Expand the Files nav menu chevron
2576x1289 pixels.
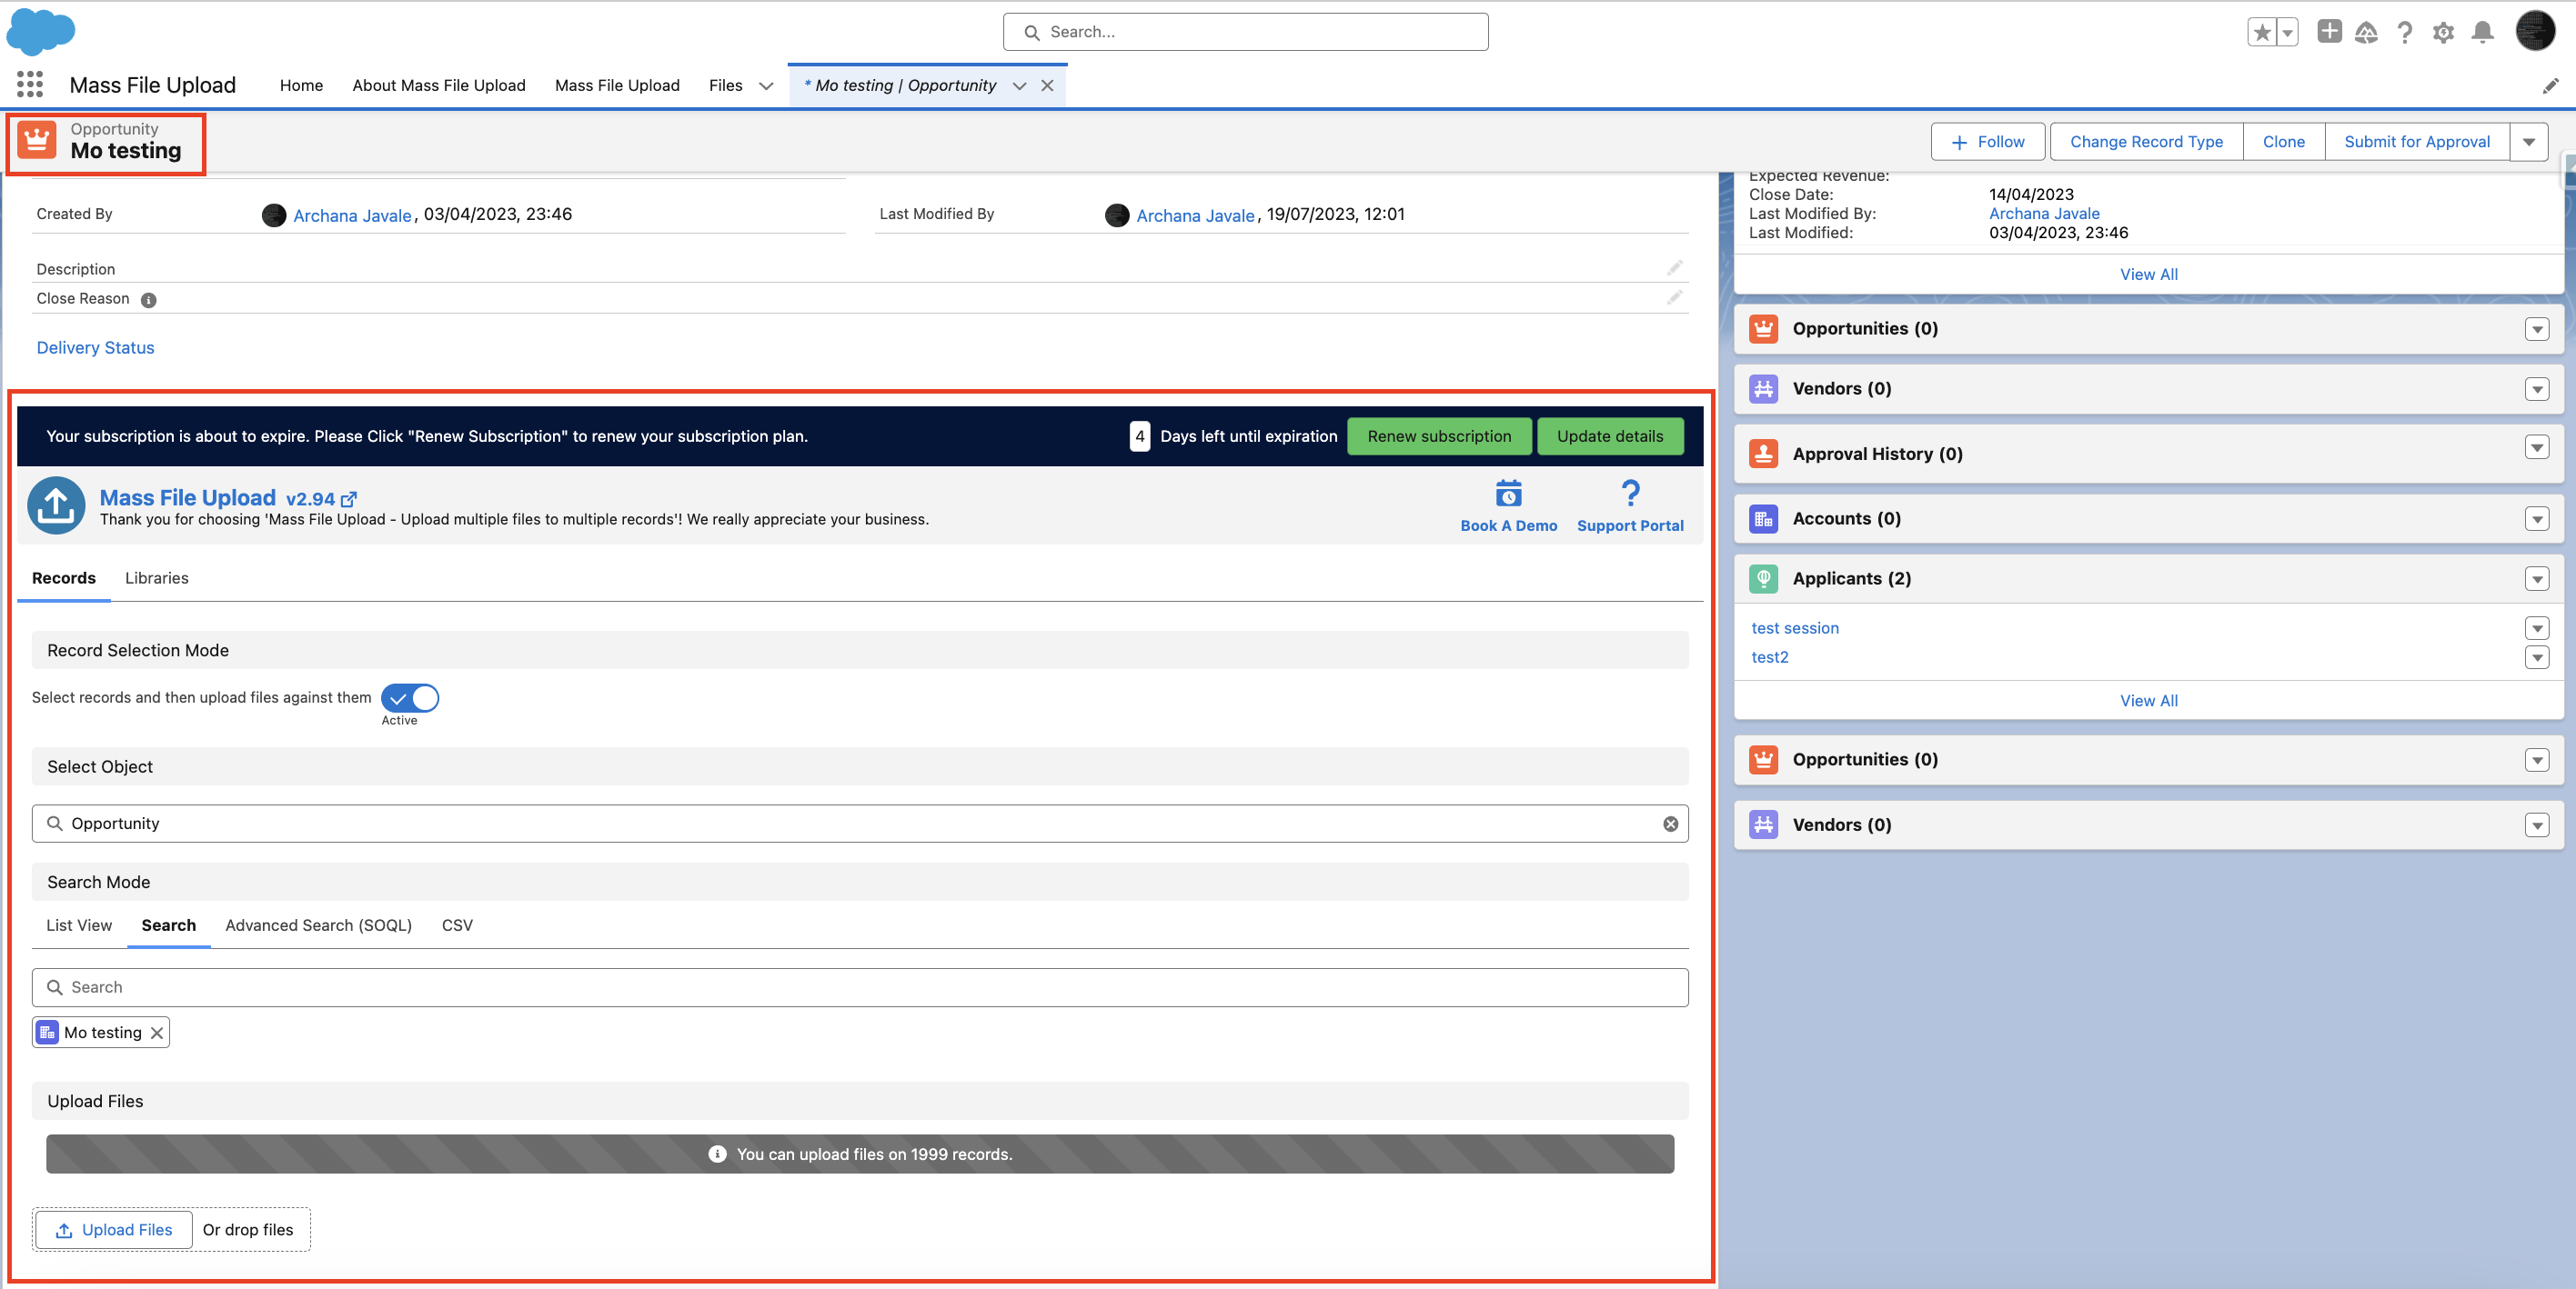coord(766,86)
